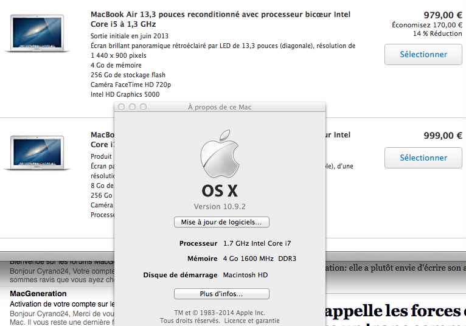466x326 pixels.
Task: Open the Core i5 1,3 GHz MacBook Air title
Action: pyautogui.click(x=220, y=19)
